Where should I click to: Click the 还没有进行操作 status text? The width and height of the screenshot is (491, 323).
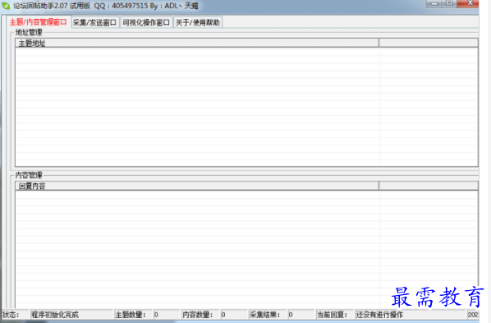(x=379, y=315)
